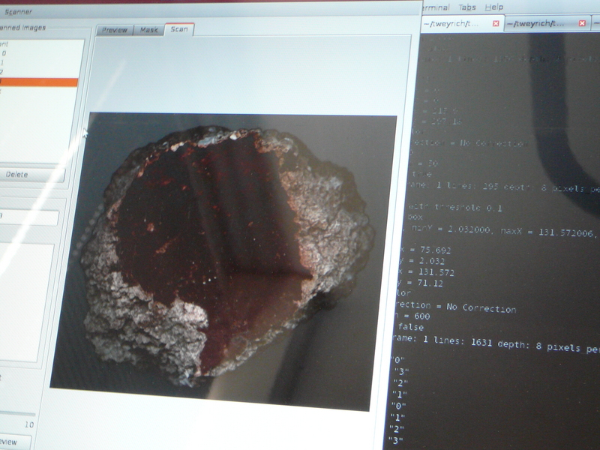600x450 pixels.
Task: Click terminal text "y = 2.032"
Action: (x=421, y=261)
